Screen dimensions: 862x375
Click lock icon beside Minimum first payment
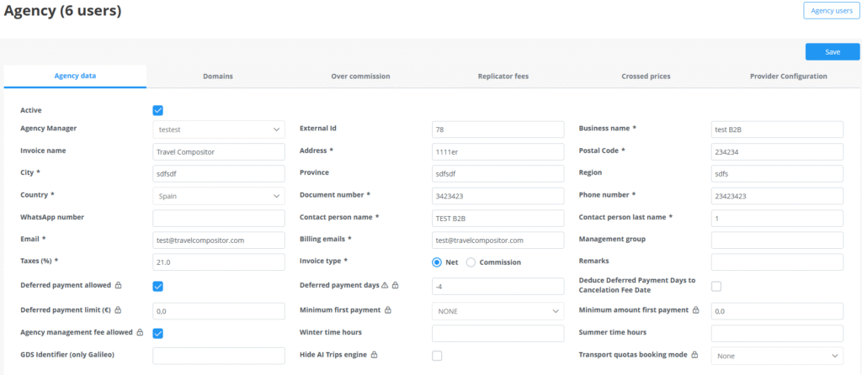click(x=388, y=310)
